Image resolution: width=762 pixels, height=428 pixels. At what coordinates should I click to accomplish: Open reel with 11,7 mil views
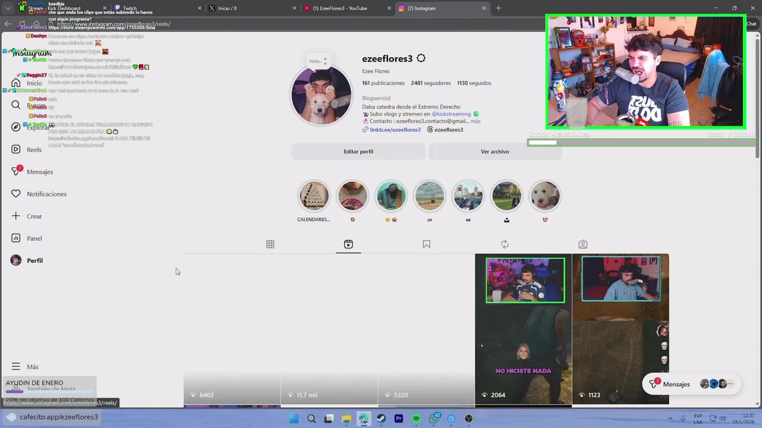pyautogui.click(x=329, y=329)
